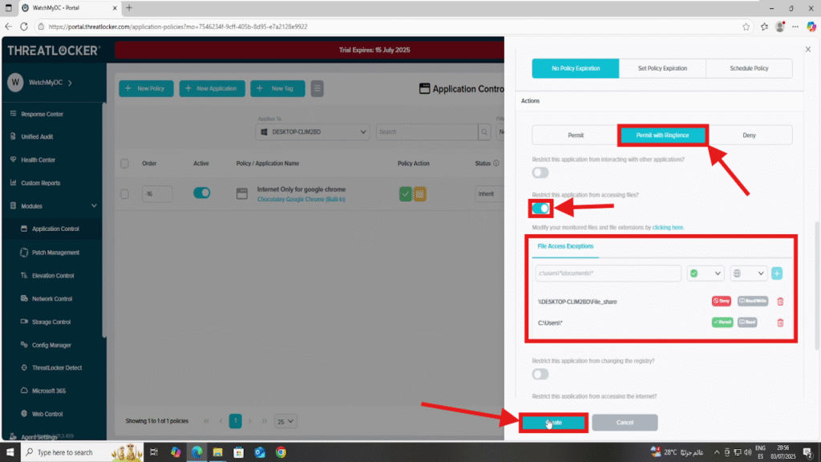821x462 pixels.
Task: Open Storage Control module
Action: pyautogui.click(x=51, y=322)
